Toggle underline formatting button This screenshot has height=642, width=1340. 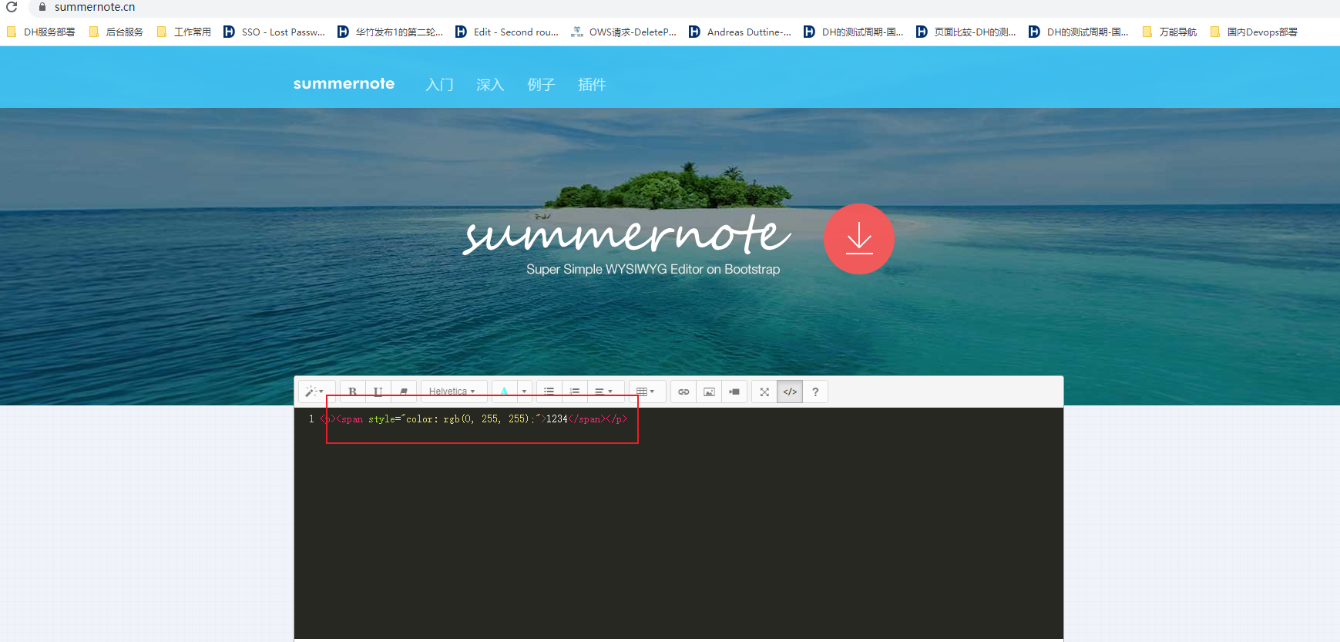coord(378,392)
